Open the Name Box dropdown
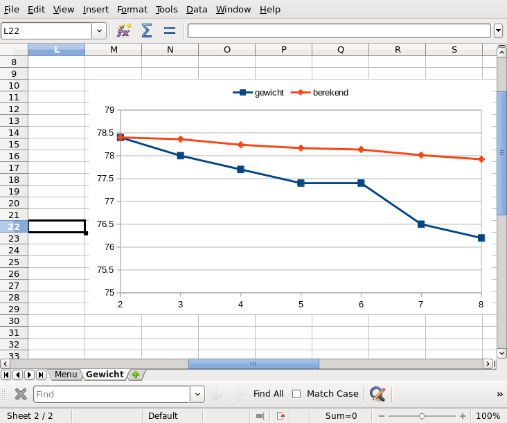 point(99,30)
